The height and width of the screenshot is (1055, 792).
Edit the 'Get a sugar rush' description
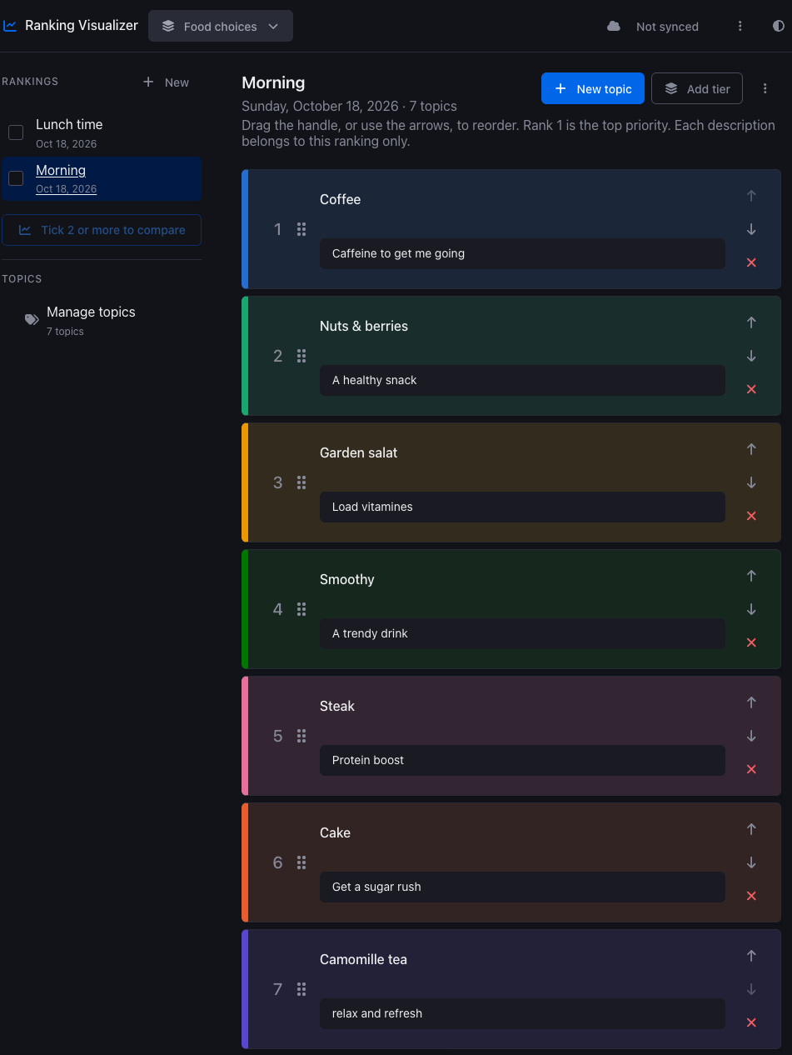[x=522, y=887]
